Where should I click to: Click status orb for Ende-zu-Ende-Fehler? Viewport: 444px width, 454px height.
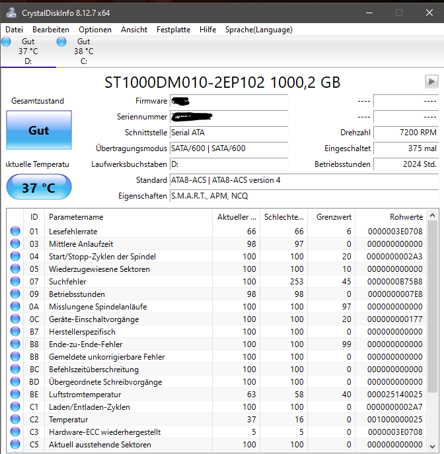15,344
